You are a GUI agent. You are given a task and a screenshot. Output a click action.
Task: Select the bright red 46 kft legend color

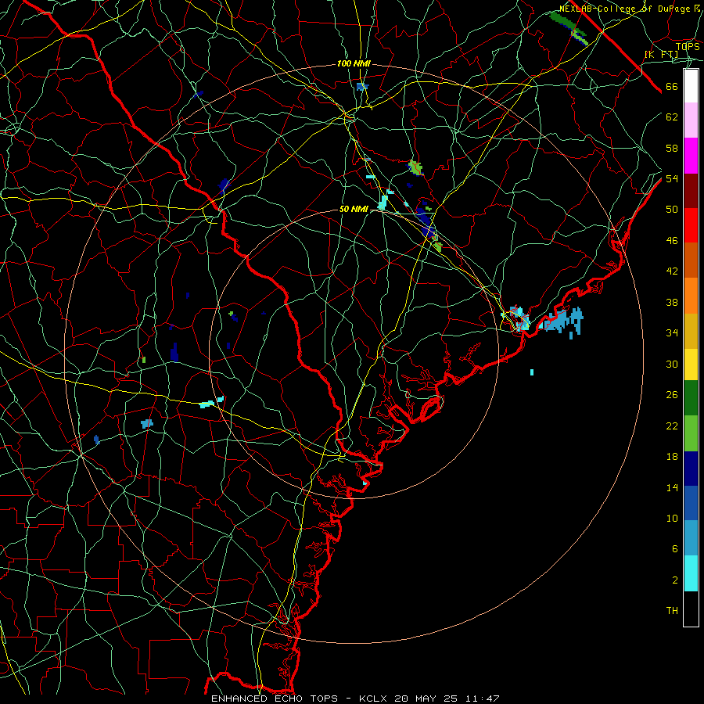691,225
